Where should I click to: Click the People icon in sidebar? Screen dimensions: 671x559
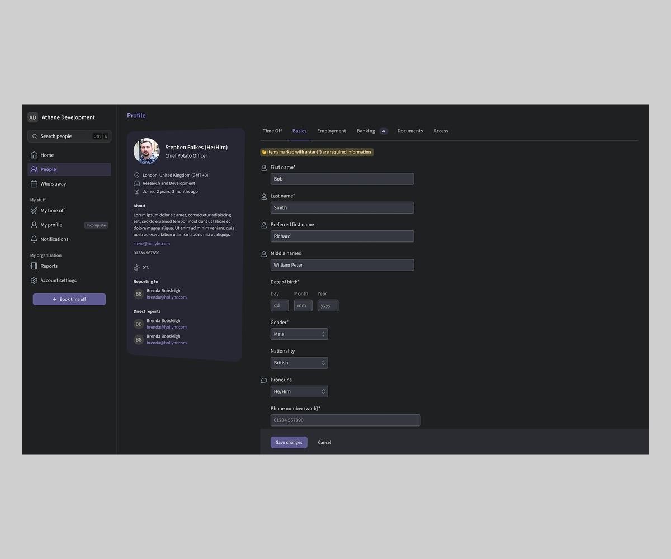click(x=34, y=169)
